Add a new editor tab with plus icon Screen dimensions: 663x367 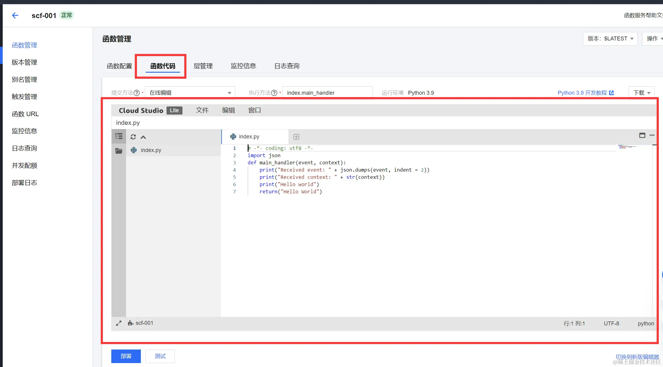pos(296,137)
